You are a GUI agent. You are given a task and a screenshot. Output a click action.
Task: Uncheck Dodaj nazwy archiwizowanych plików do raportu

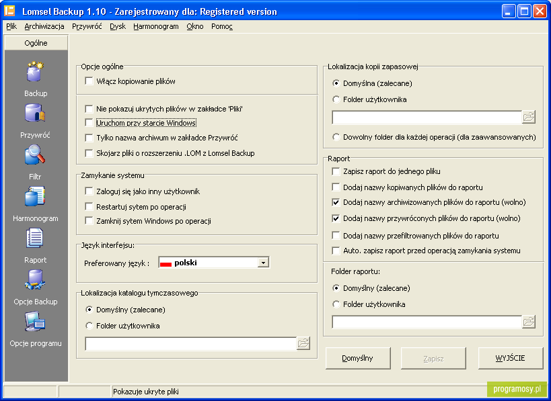(336, 202)
